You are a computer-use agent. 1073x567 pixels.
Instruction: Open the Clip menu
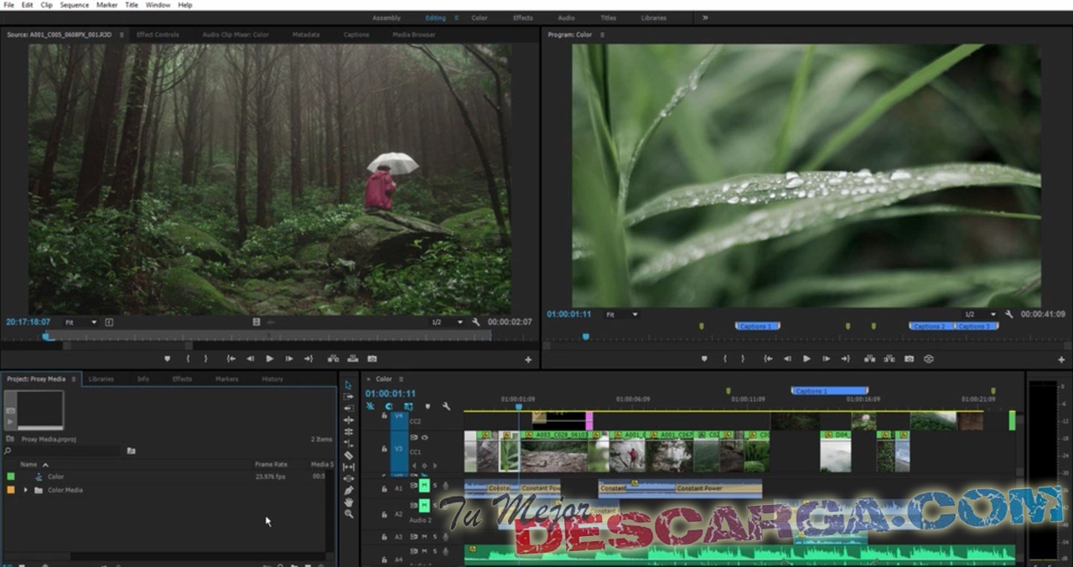46,4
